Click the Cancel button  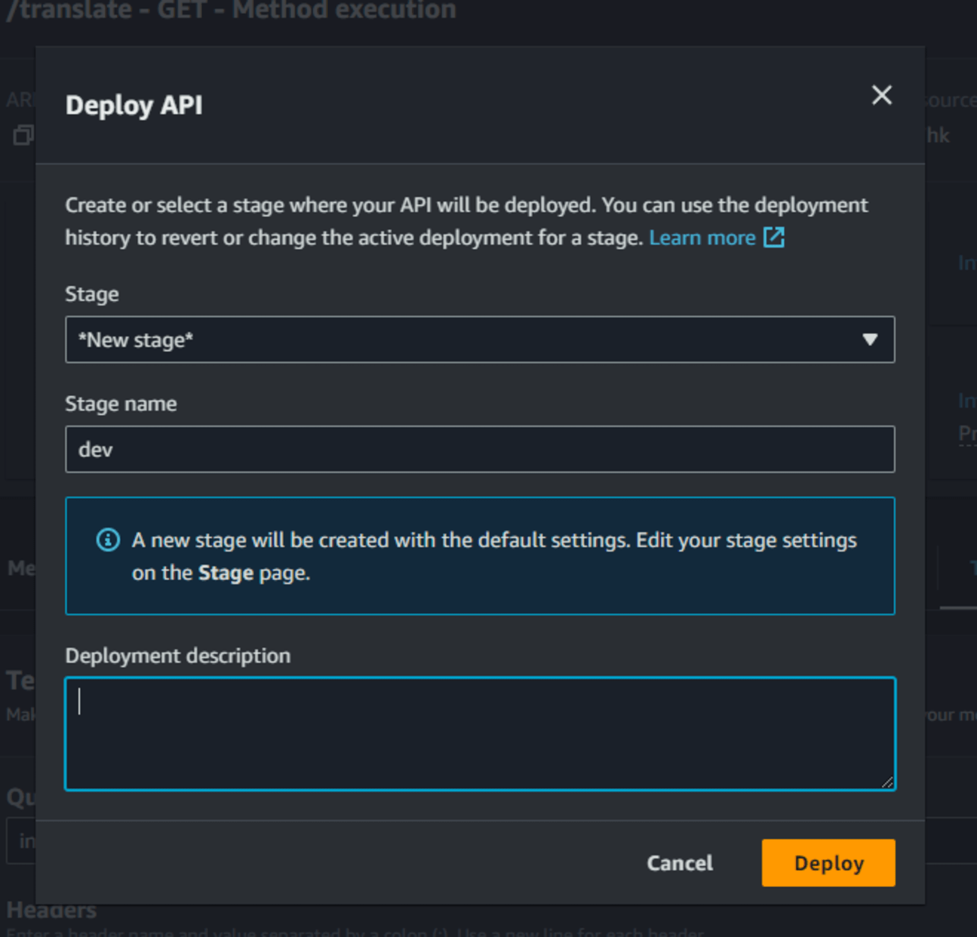[x=680, y=863]
